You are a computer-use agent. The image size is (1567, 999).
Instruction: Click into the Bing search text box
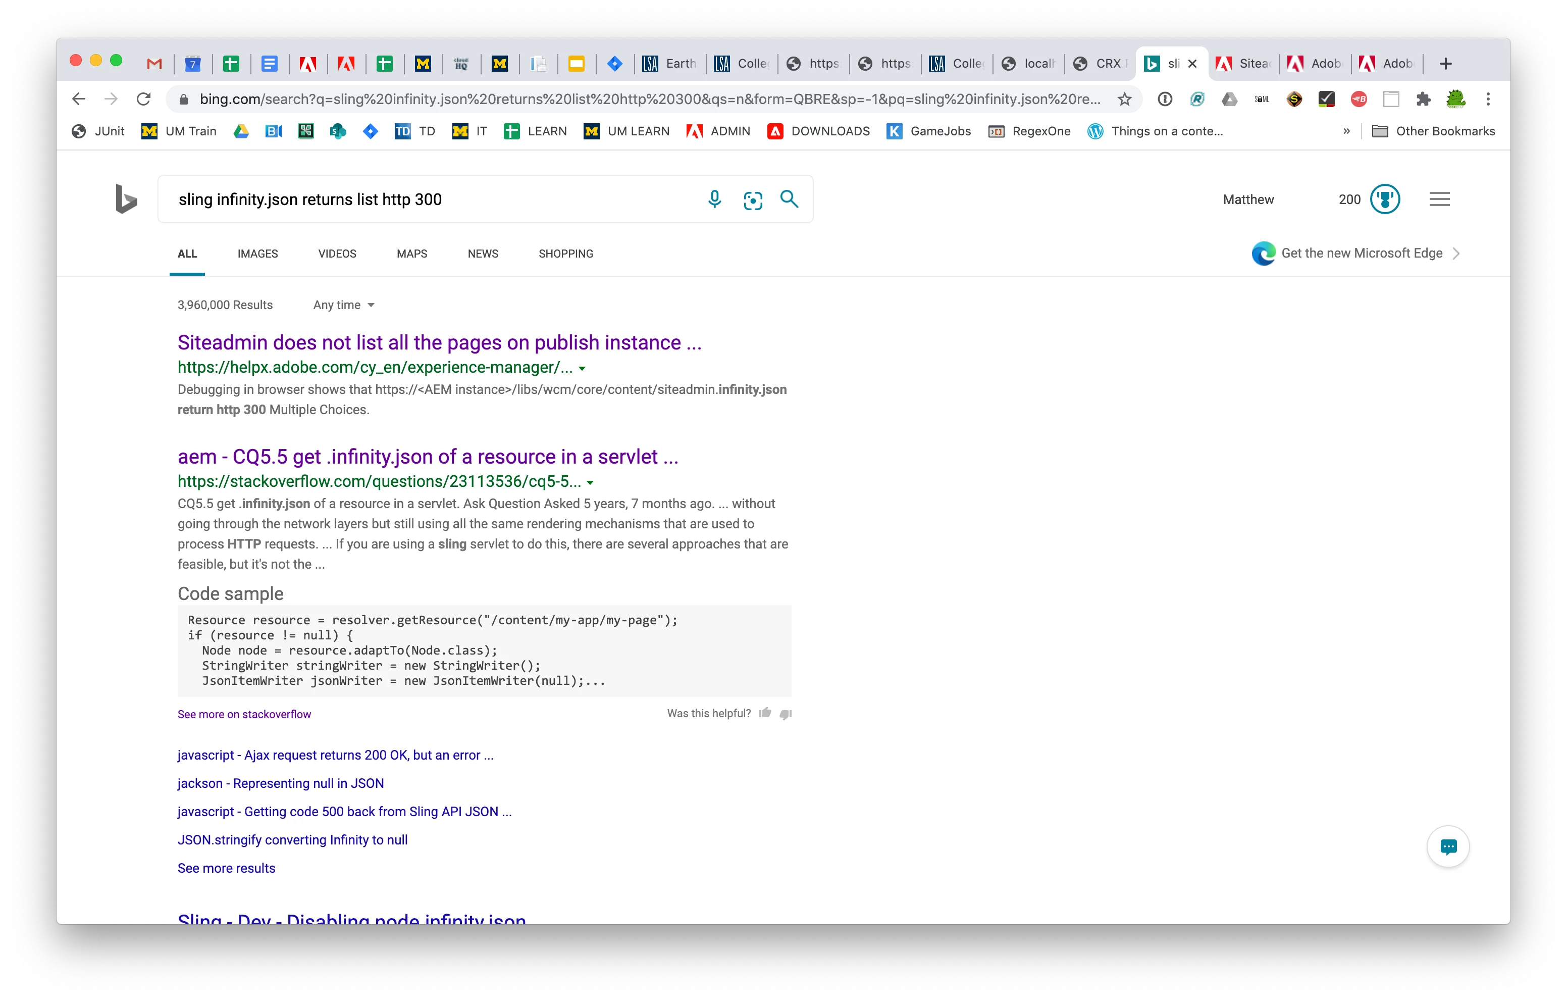pyautogui.click(x=430, y=199)
